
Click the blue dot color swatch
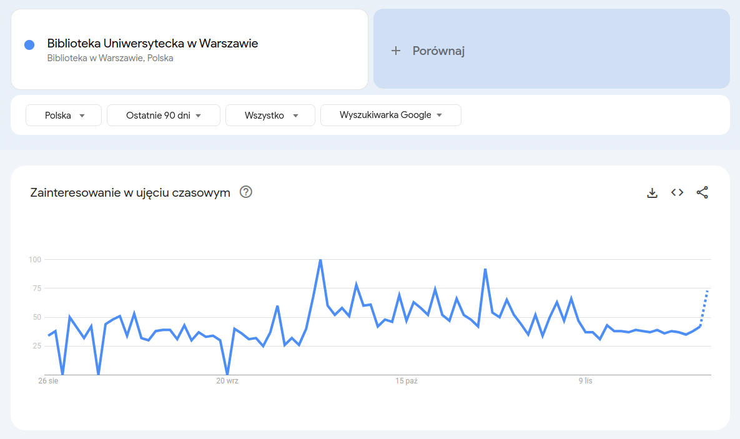[x=29, y=45]
